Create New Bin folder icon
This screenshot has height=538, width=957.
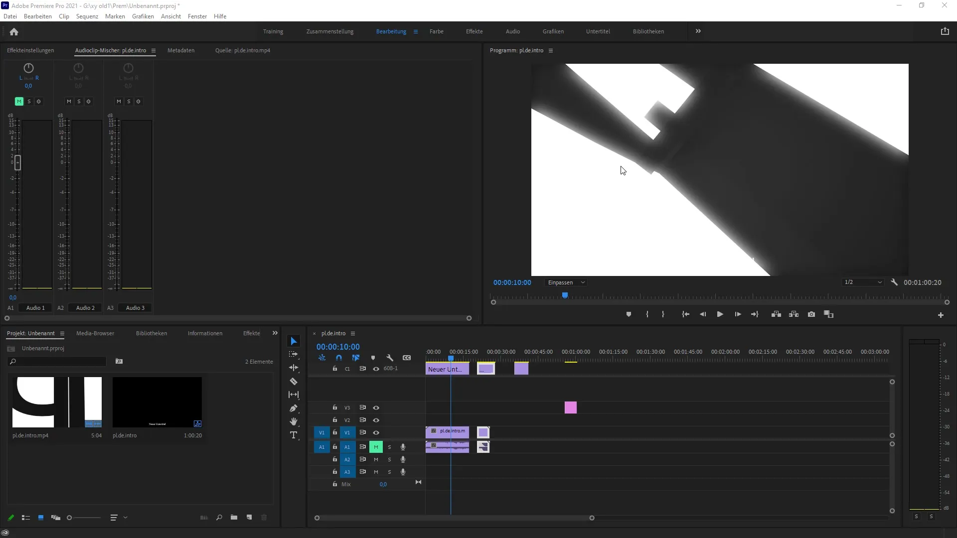tap(234, 518)
